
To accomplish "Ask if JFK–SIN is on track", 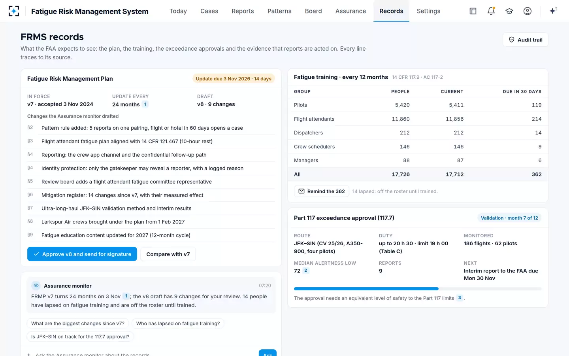I will (x=80, y=337).
